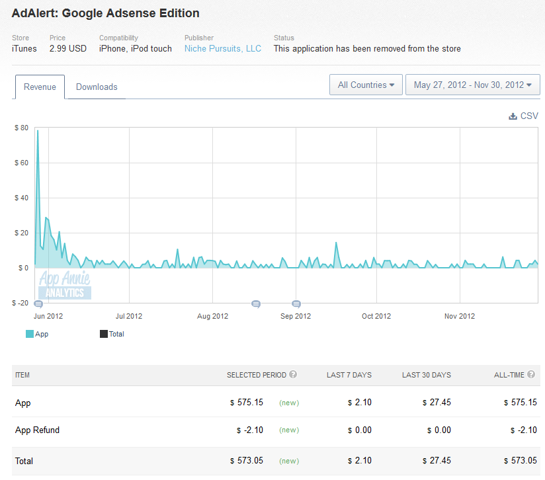
Task: Click the $ 575.15 selected period value for App
Action: (247, 403)
